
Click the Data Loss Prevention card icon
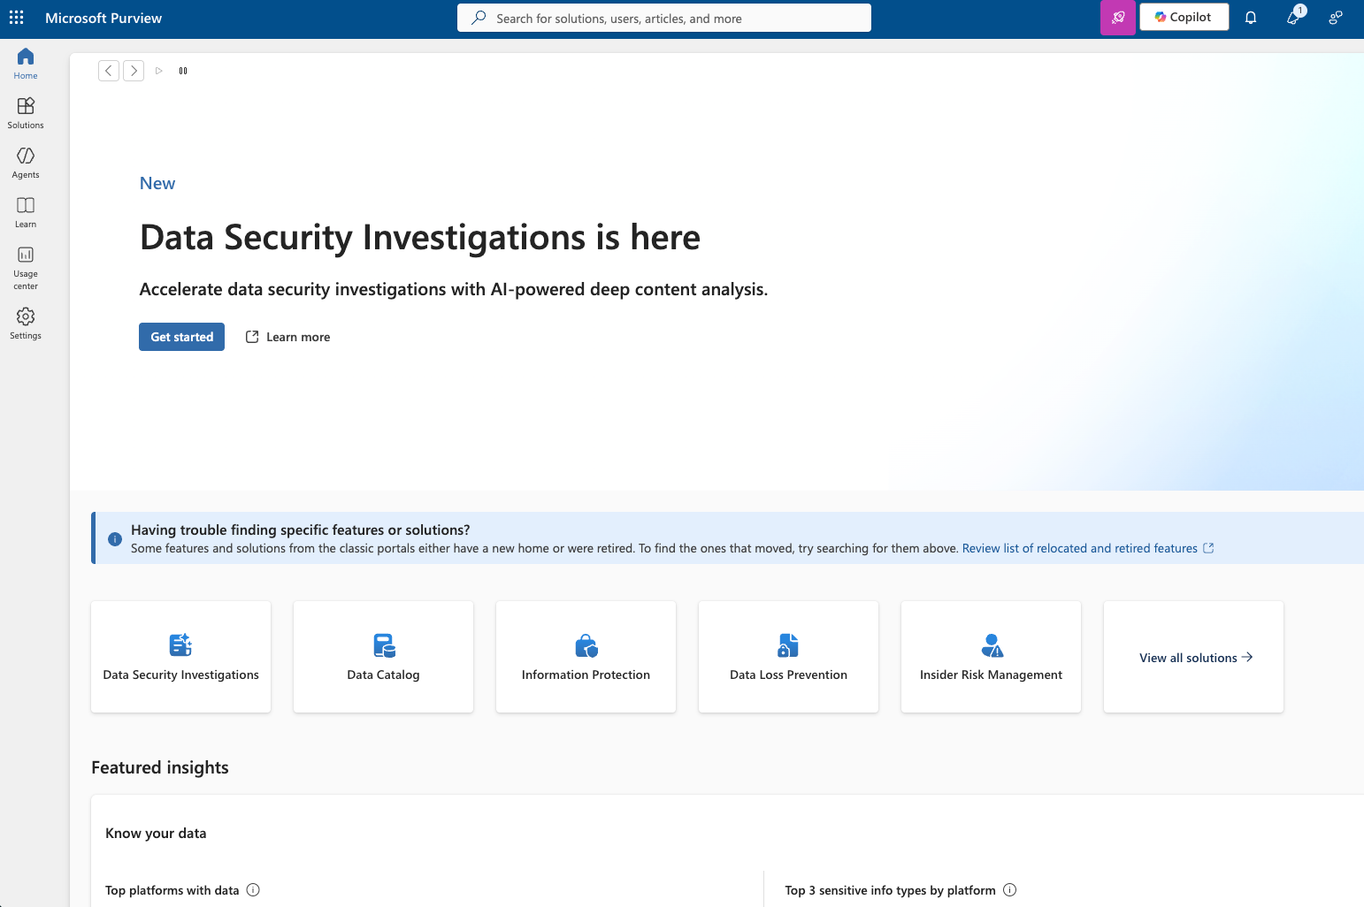(788, 645)
